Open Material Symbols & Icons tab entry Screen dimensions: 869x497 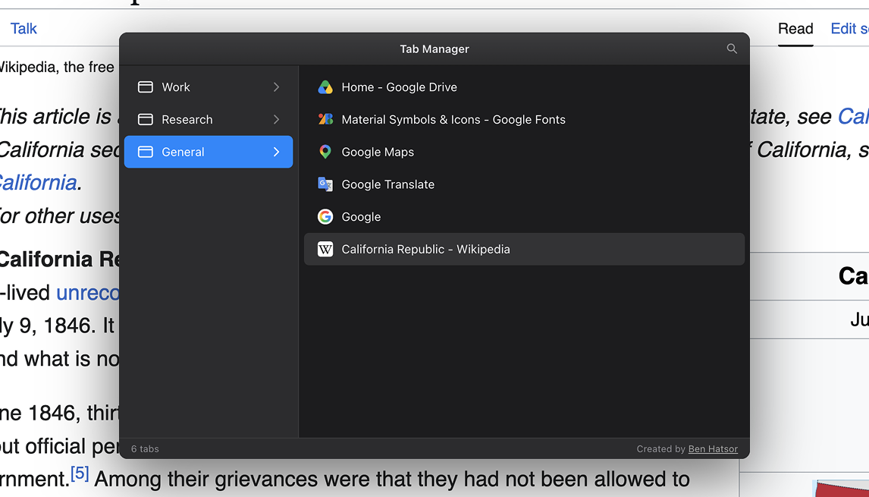tap(524, 119)
